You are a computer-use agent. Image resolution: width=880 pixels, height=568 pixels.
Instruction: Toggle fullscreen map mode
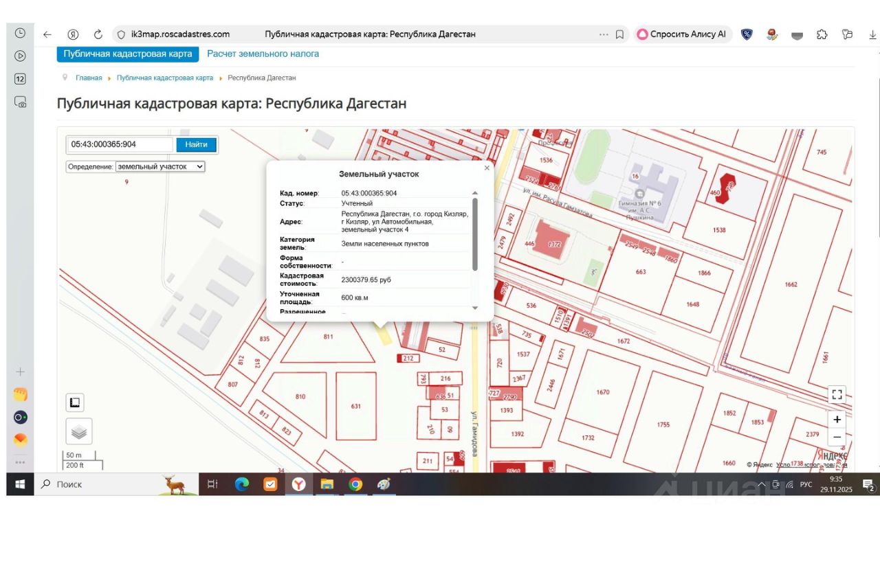(x=837, y=394)
